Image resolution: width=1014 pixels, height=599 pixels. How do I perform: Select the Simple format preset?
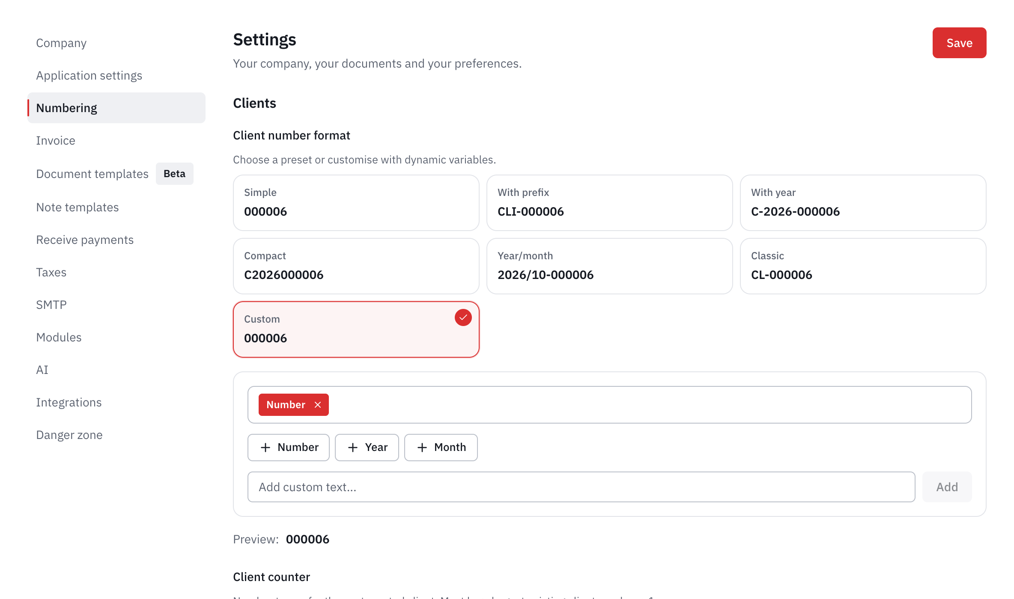coord(356,203)
